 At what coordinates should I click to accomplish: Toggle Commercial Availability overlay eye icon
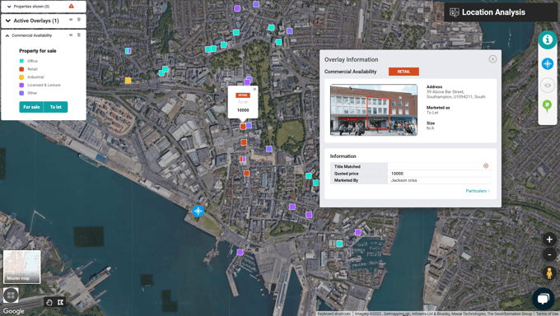[71, 35]
